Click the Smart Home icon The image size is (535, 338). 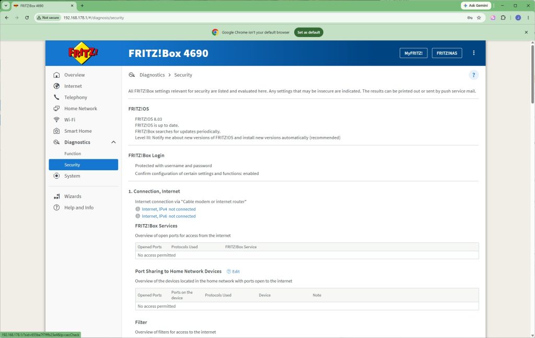(x=56, y=131)
